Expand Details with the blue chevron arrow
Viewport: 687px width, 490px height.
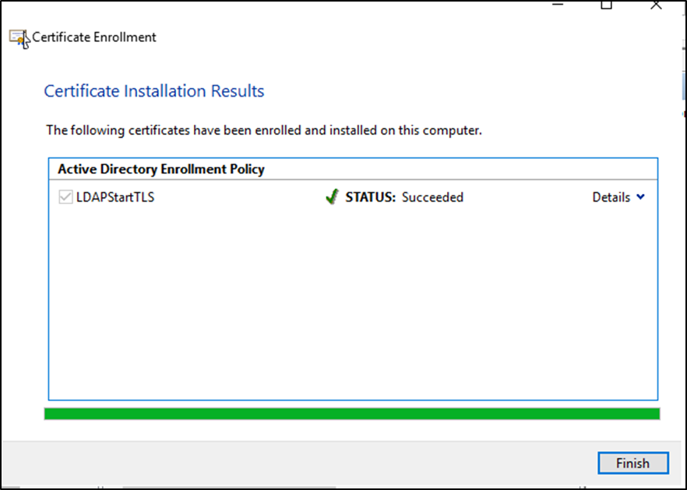[x=640, y=198]
